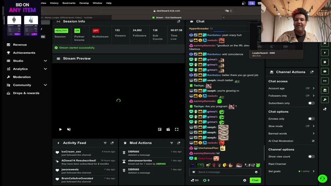Screen dimensions: 331x186
Task: Click ebenzeezerlembe timed out mod action
Action: pyautogui.click(x=152, y=162)
